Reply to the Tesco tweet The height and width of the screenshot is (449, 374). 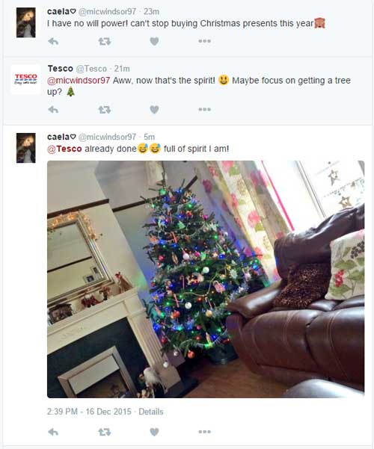53,110
